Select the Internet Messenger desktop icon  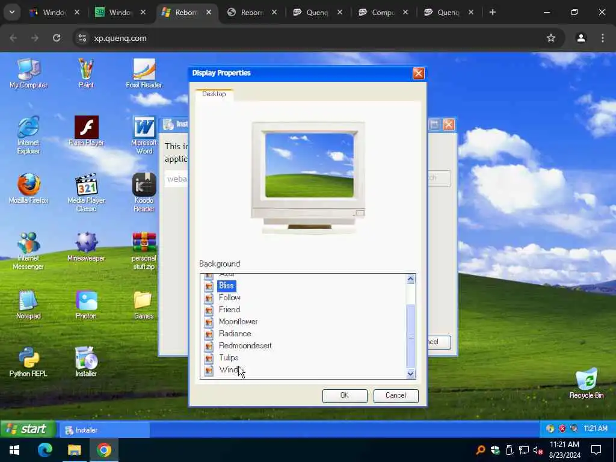[28, 250]
